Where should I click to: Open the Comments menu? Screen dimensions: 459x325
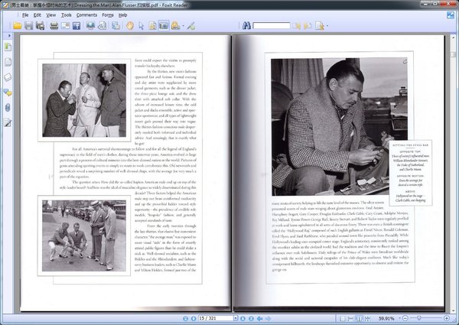pyautogui.click(x=86, y=15)
